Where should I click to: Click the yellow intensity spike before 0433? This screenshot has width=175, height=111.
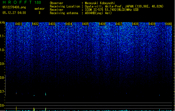(46, 109)
